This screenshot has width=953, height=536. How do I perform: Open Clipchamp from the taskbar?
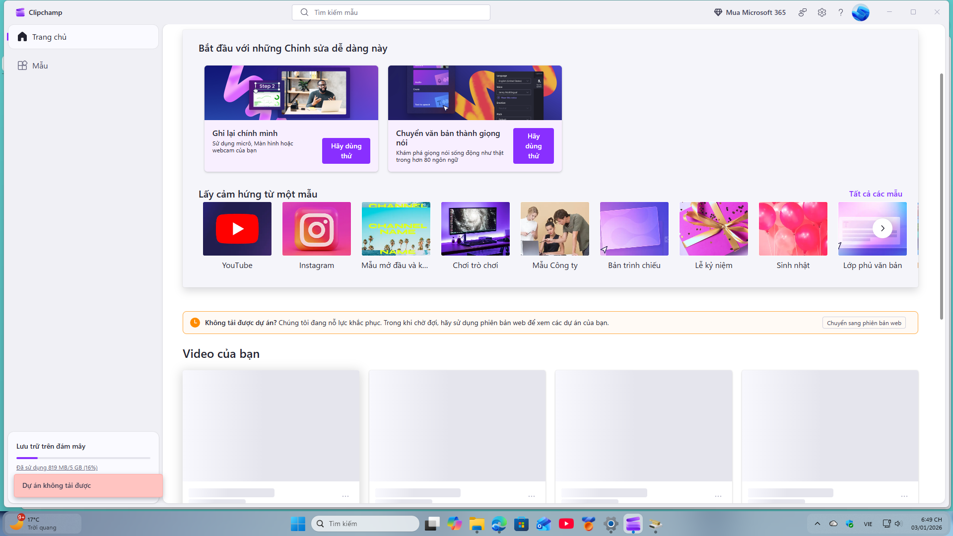tap(633, 524)
